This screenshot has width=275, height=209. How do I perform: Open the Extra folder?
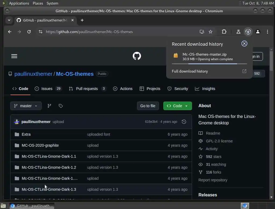click(26, 134)
